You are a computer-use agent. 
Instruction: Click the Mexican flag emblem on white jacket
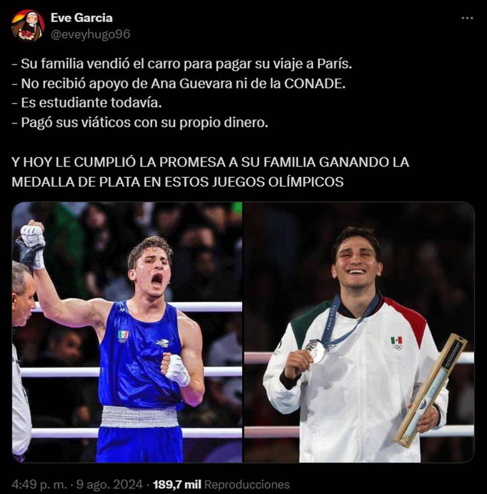(397, 343)
